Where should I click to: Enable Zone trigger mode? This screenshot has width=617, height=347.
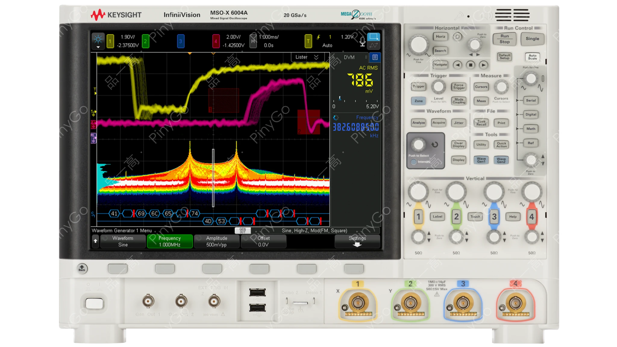(418, 101)
